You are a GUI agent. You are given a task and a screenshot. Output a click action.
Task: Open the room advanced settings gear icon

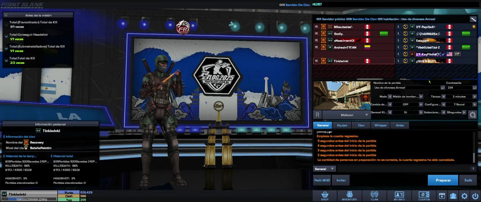pos(473,114)
